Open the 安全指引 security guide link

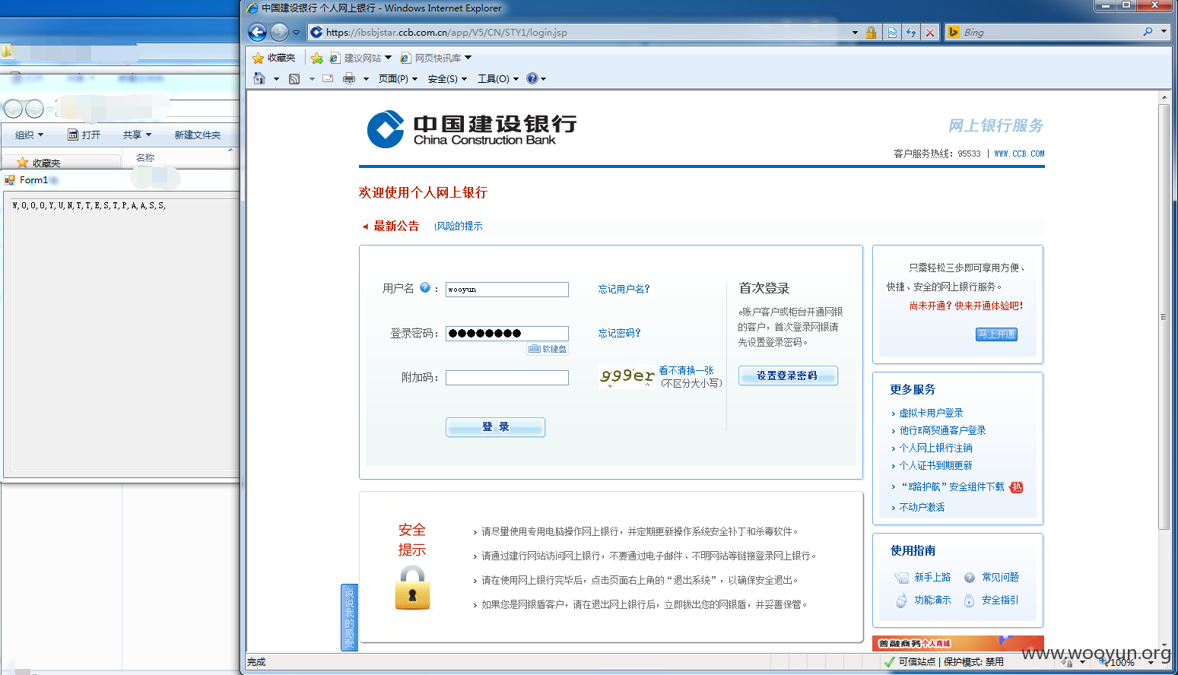click(x=1000, y=600)
